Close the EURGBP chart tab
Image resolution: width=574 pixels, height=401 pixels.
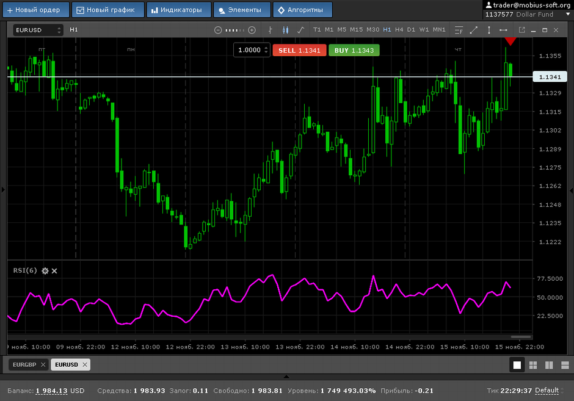[43, 364]
